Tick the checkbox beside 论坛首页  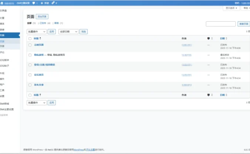point(30,75)
